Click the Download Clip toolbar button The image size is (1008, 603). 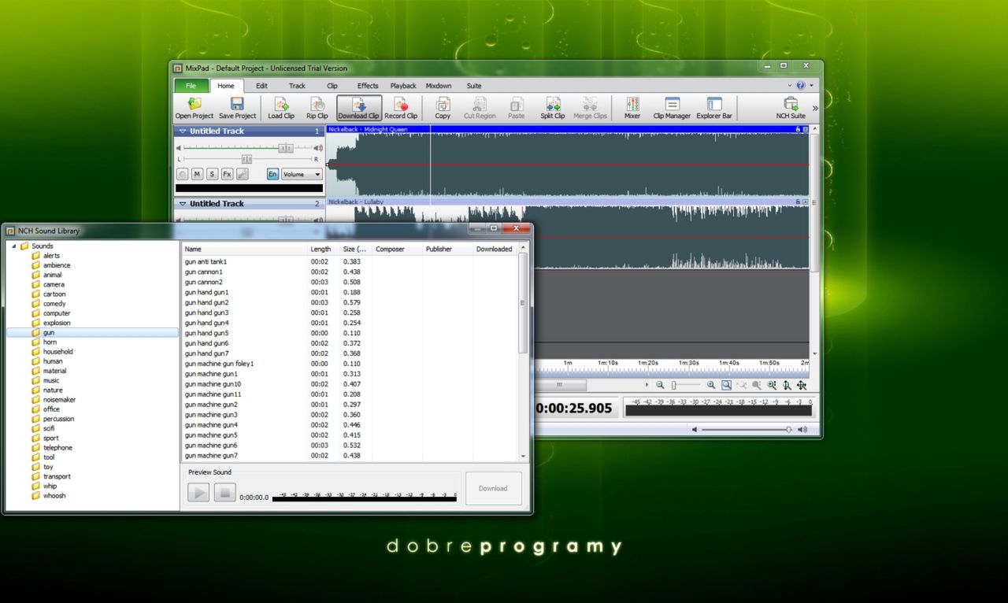coord(359,108)
